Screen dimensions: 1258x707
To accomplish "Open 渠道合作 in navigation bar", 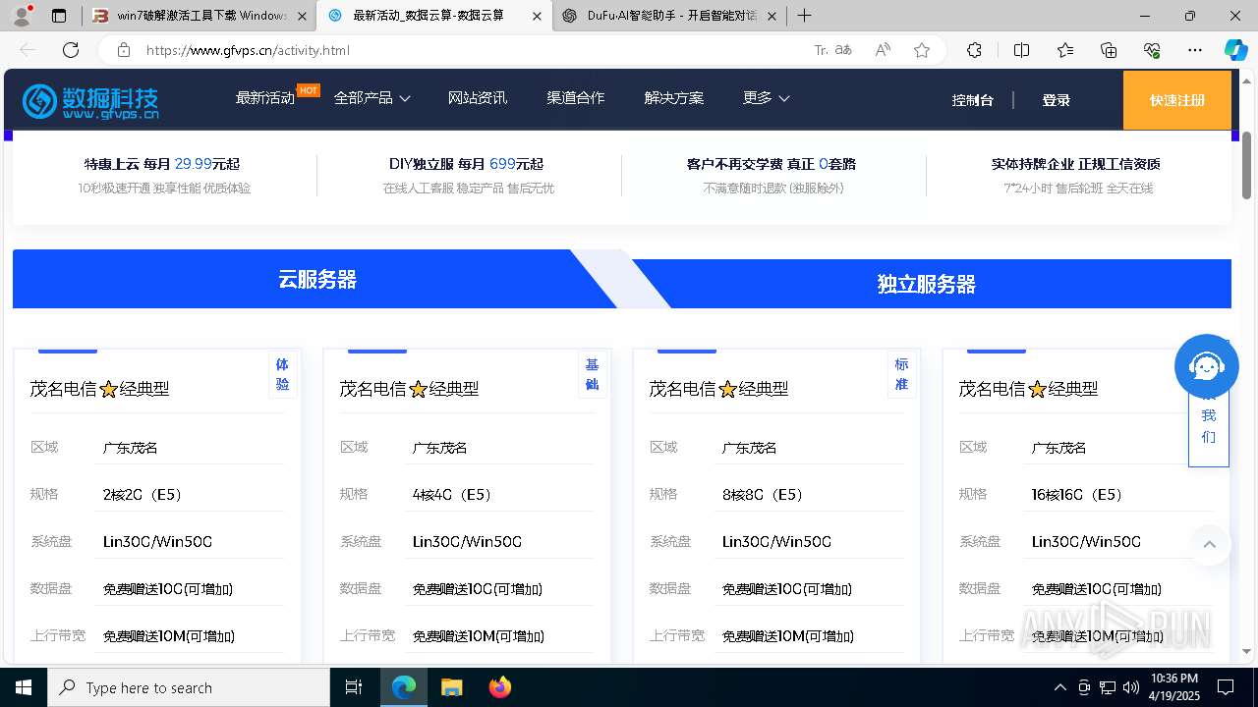I will point(576,98).
